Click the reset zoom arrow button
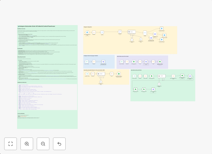 [x=59, y=144]
